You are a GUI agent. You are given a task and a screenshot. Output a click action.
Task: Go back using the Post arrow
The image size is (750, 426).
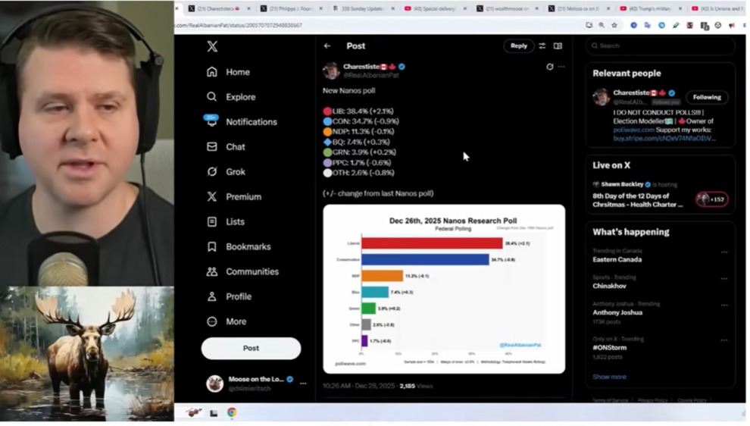pyautogui.click(x=327, y=46)
